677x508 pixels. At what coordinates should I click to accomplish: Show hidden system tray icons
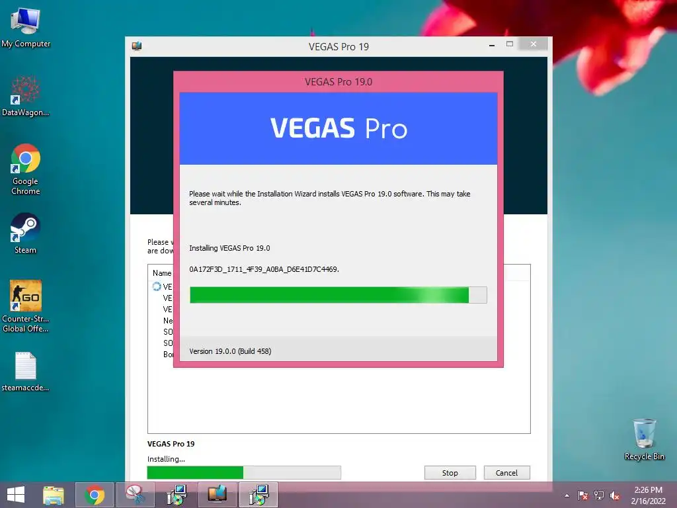point(567,495)
